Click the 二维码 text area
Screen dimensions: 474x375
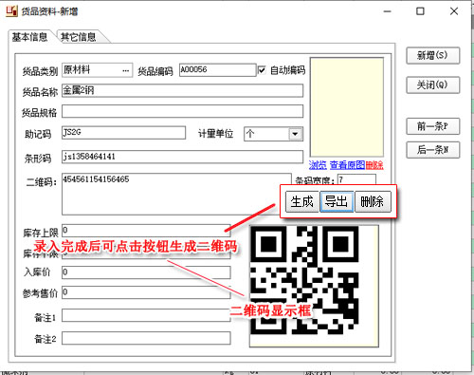[176, 194]
